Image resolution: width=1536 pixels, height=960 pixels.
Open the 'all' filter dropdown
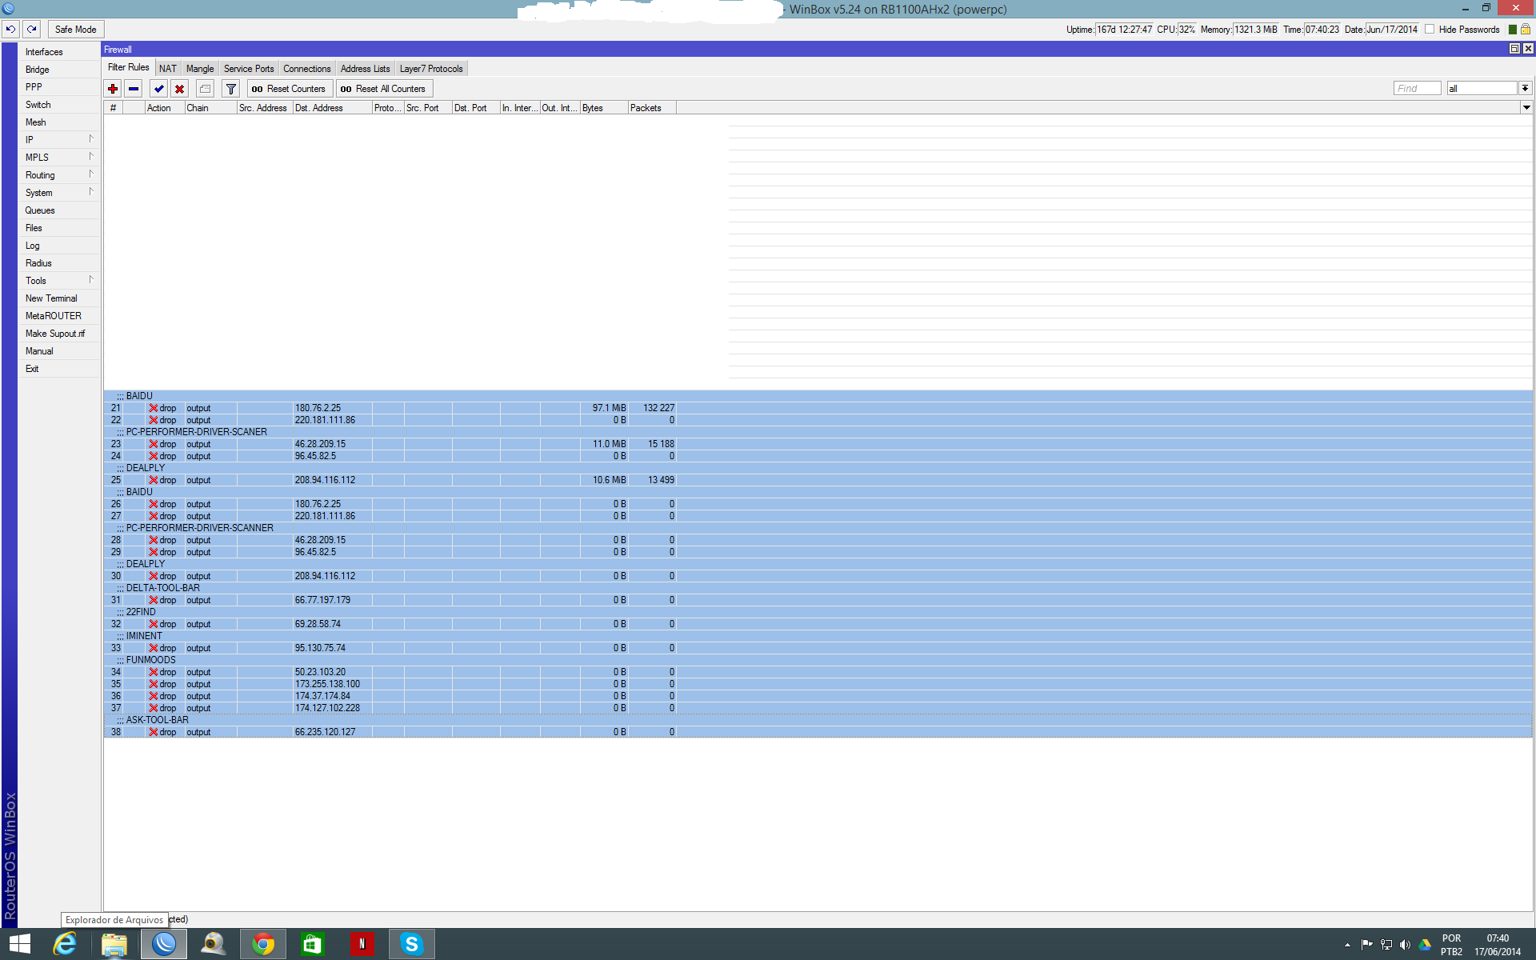point(1525,89)
